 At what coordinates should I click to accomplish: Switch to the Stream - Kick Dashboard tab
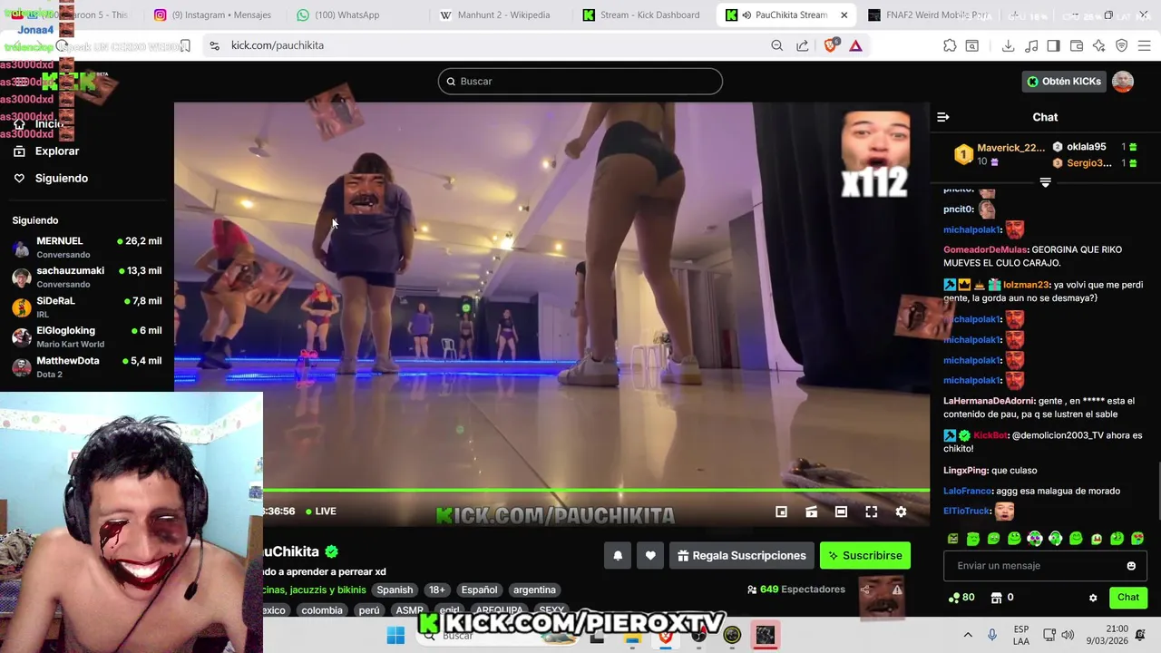[642, 15]
